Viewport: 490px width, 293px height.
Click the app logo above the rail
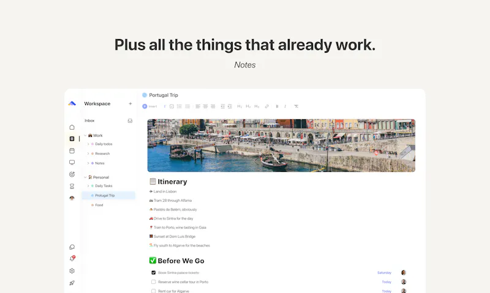(x=72, y=103)
